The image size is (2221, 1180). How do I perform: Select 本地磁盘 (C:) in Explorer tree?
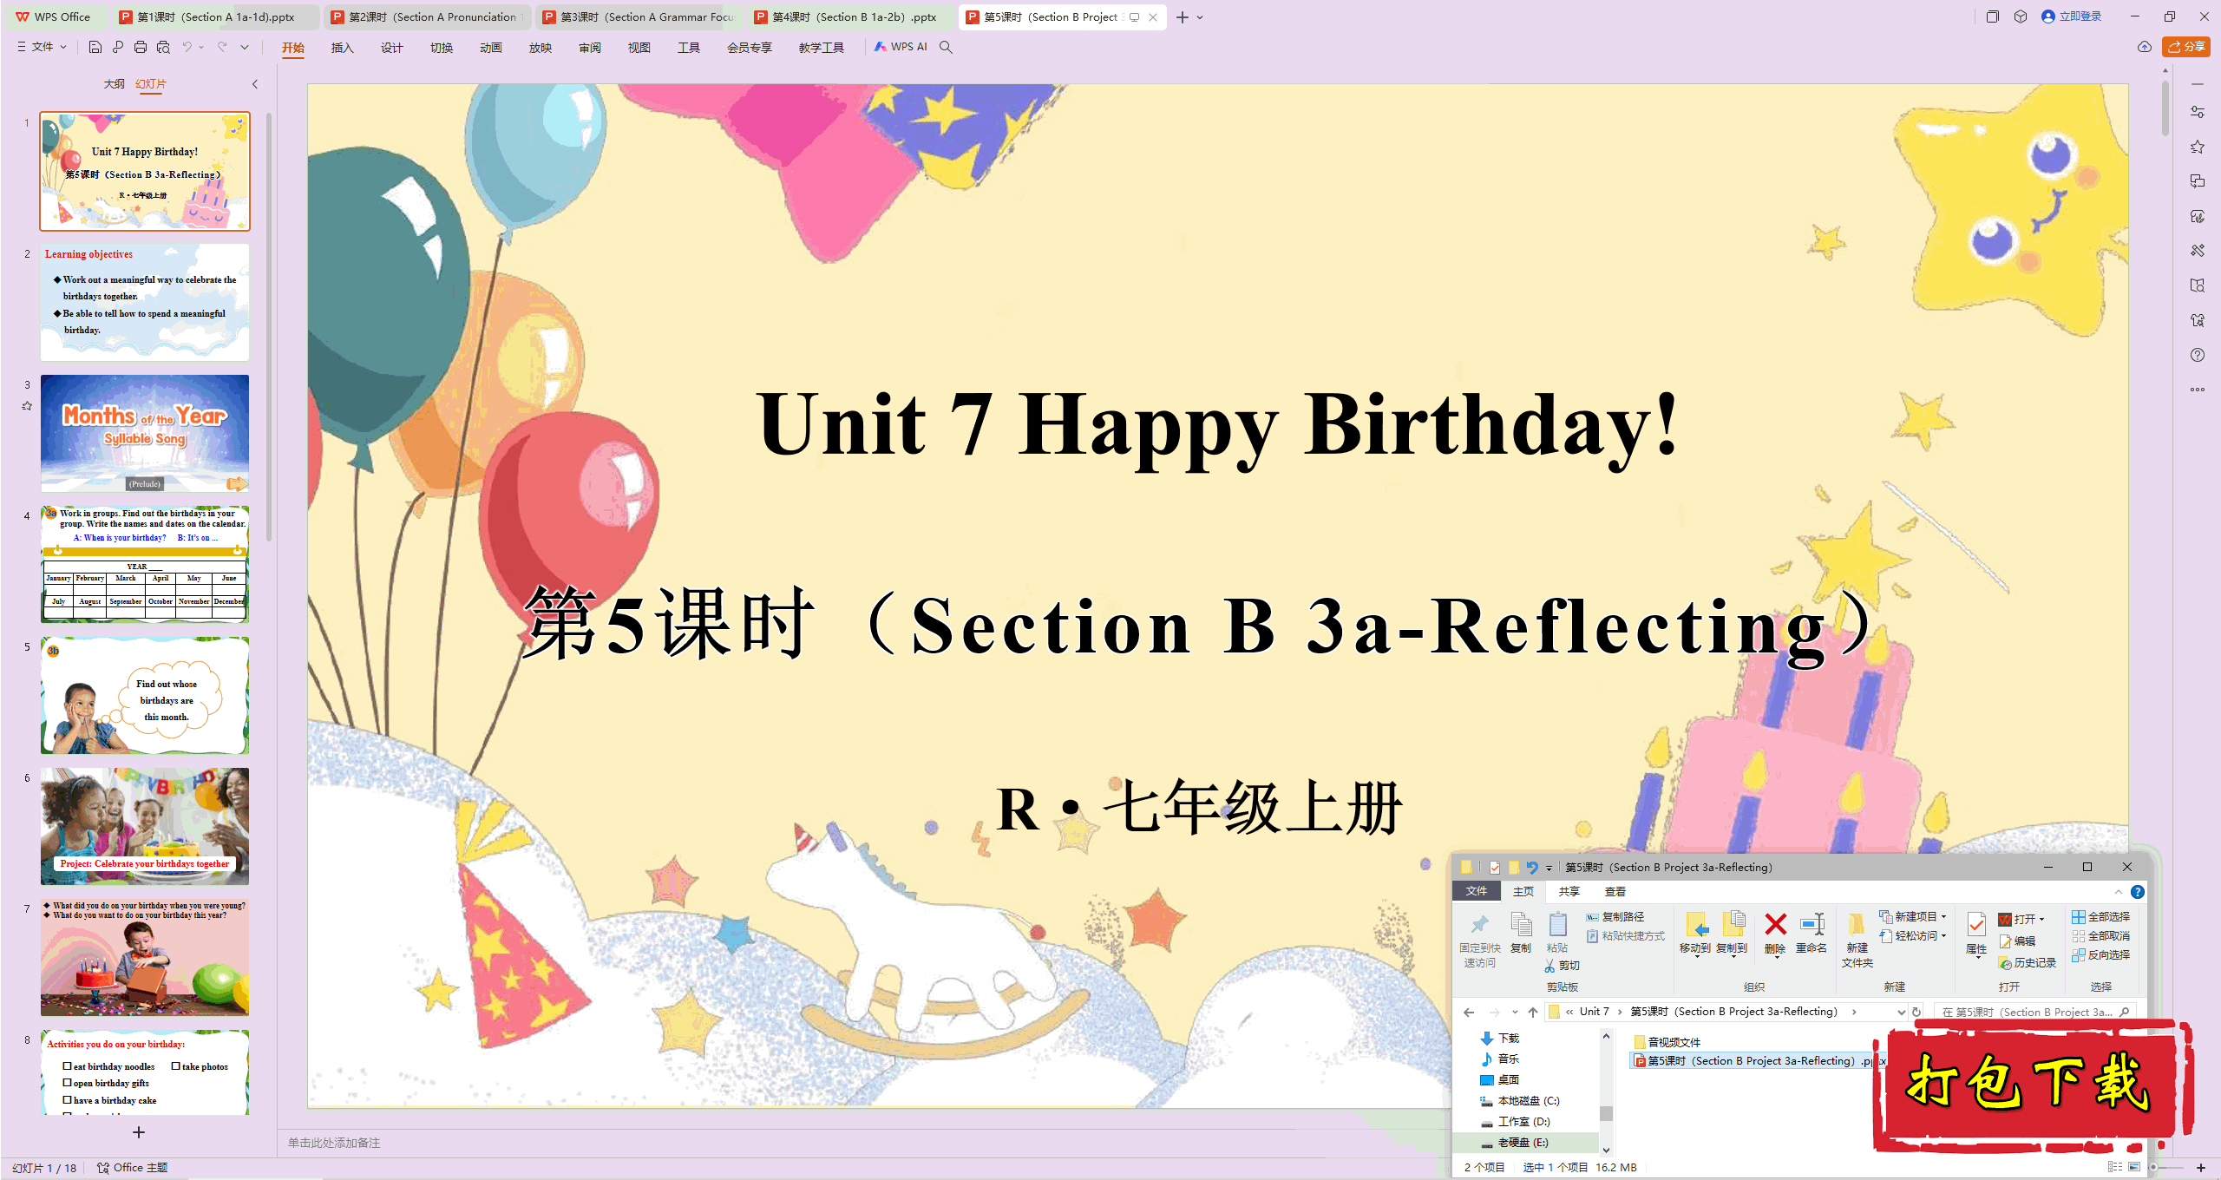click(1520, 1101)
